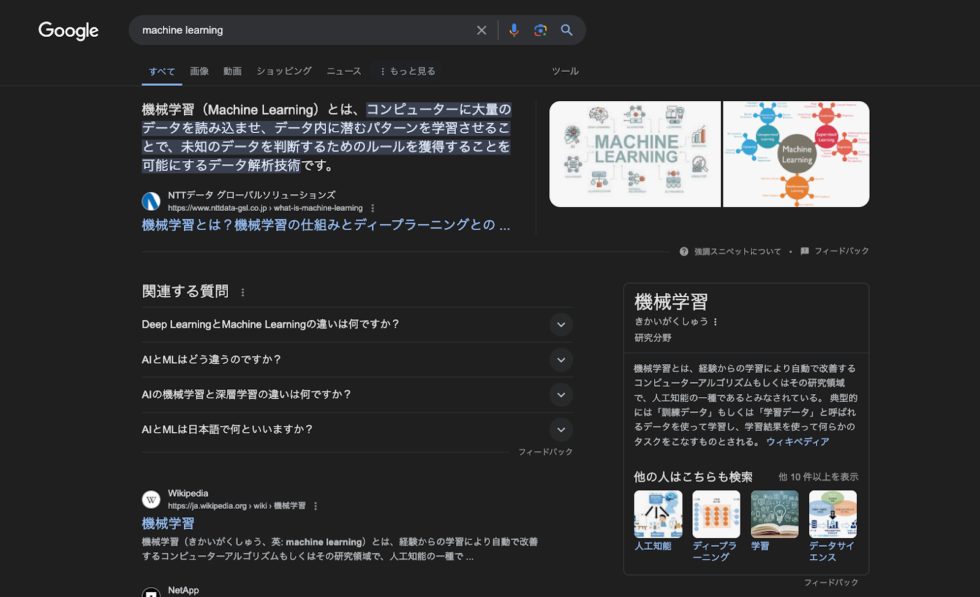Open three-dot menu next to 関連する質問
Image resolution: width=980 pixels, height=597 pixels.
tap(243, 292)
